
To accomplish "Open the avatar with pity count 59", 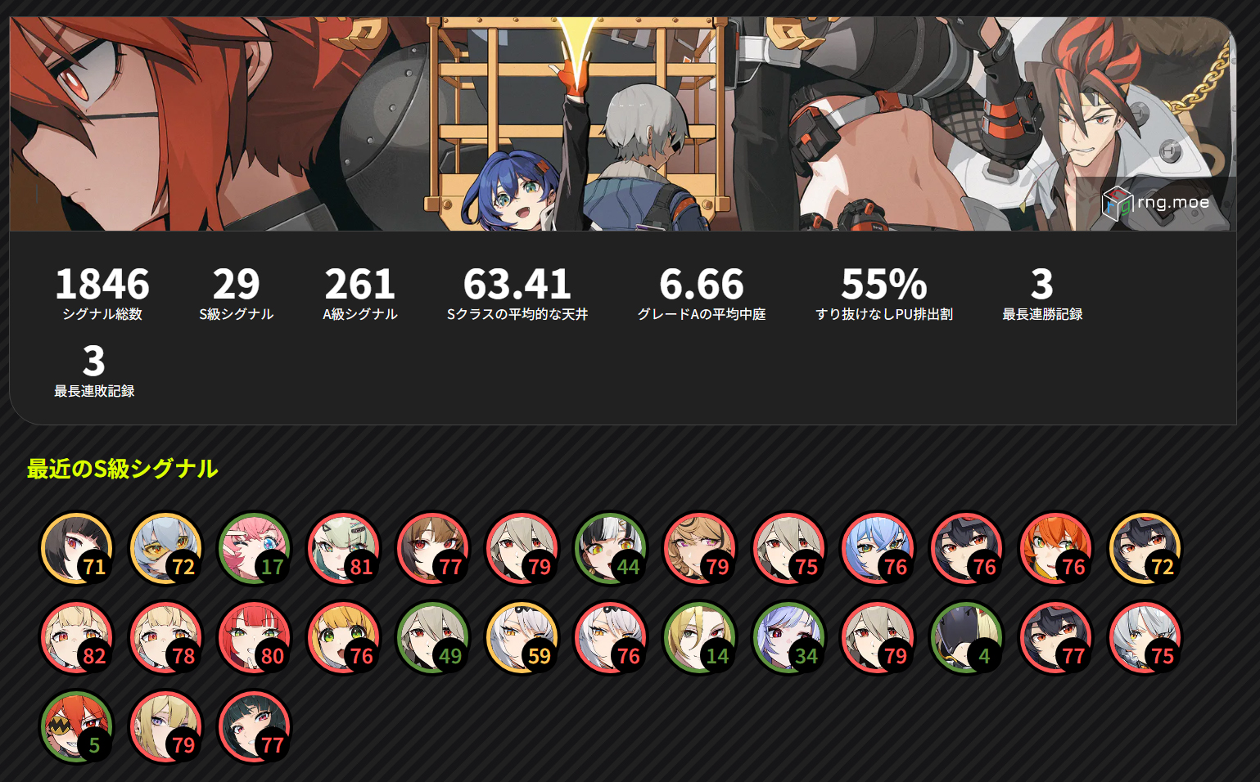I will (x=522, y=638).
